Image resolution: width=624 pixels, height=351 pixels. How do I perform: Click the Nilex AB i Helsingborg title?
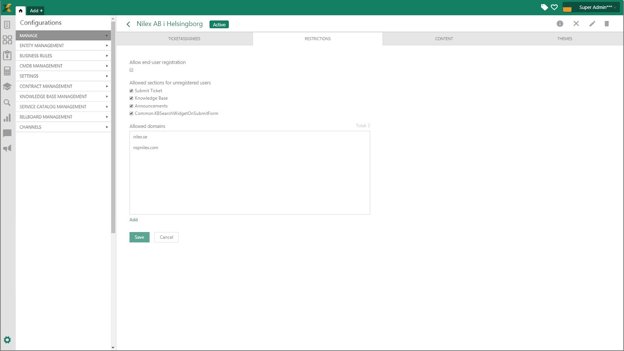pyautogui.click(x=170, y=24)
